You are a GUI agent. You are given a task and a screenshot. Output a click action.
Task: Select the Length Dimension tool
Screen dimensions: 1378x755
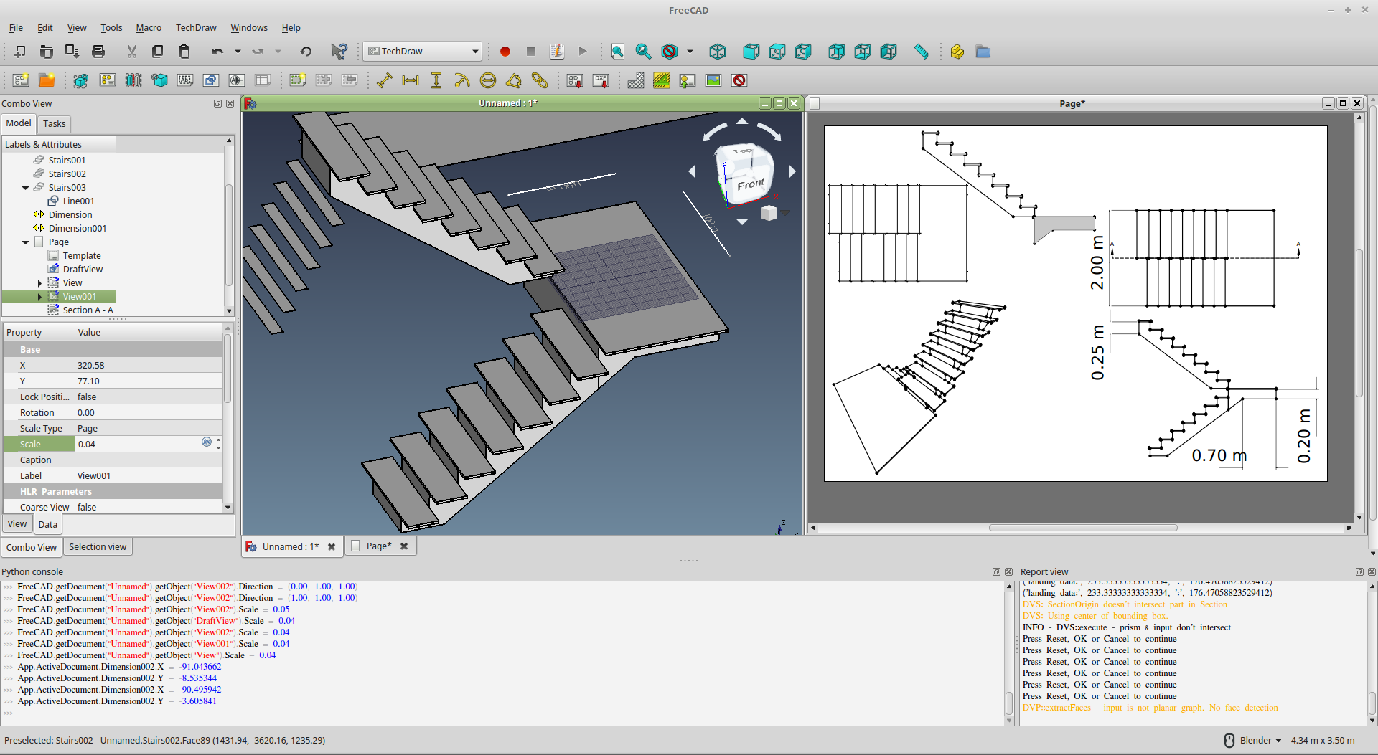click(x=385, y=80)
